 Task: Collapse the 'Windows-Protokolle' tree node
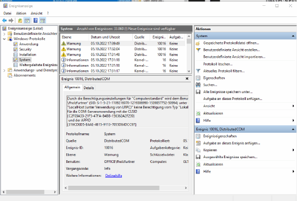tap(4, 39)
